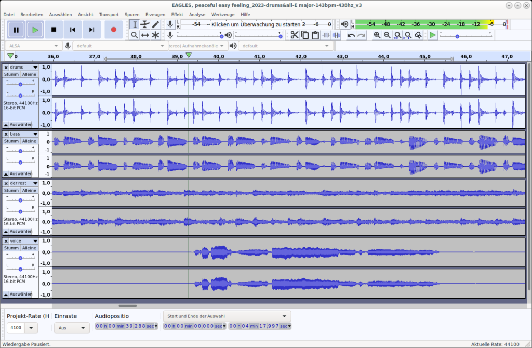Solo the bass track with Alleine
Viewport: 532px width, 348px height.
(x=29, y=141)
